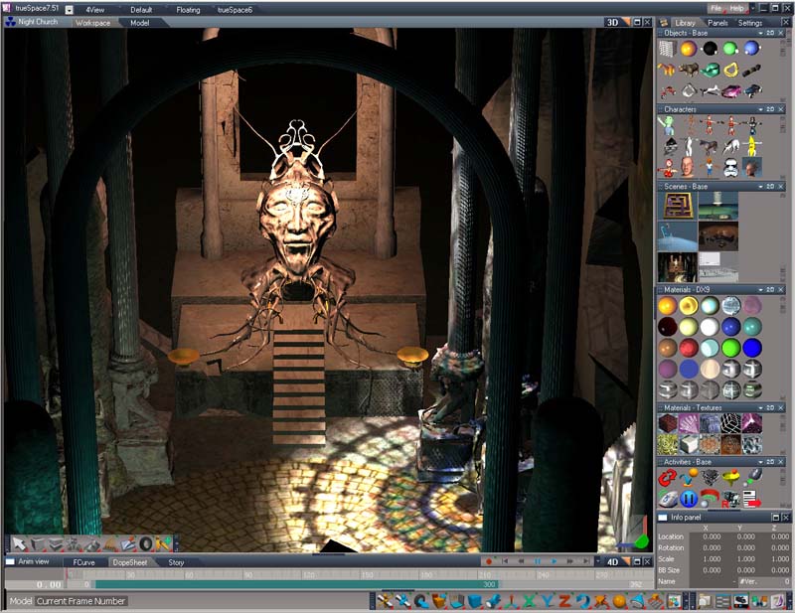The image size is (795, 613).
Task: Toggle the 4D button on animation panel
Action: coord(612,561)
